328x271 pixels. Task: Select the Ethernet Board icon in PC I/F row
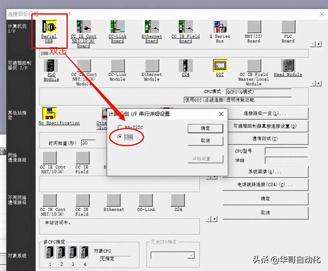click(x=152, y=27)
